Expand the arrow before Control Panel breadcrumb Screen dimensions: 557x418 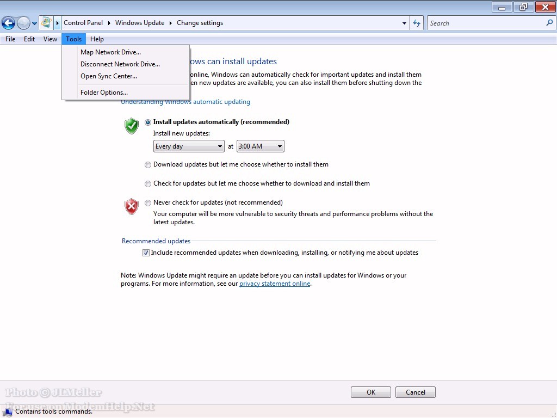click(x=57, y=23)
